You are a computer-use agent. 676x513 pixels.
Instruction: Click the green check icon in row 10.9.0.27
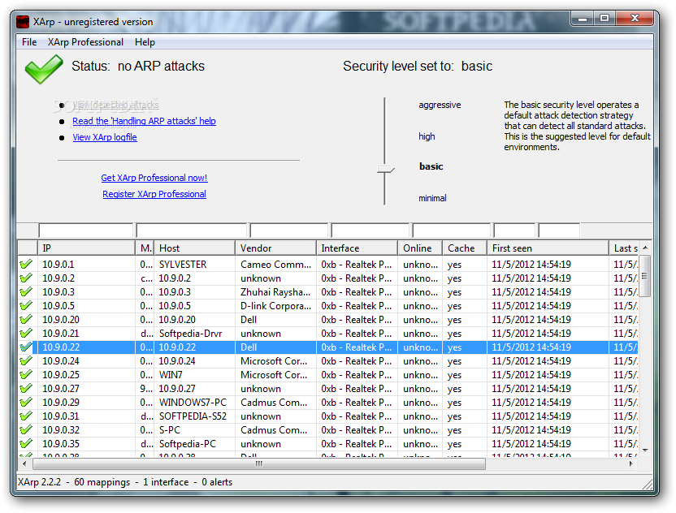26,388
